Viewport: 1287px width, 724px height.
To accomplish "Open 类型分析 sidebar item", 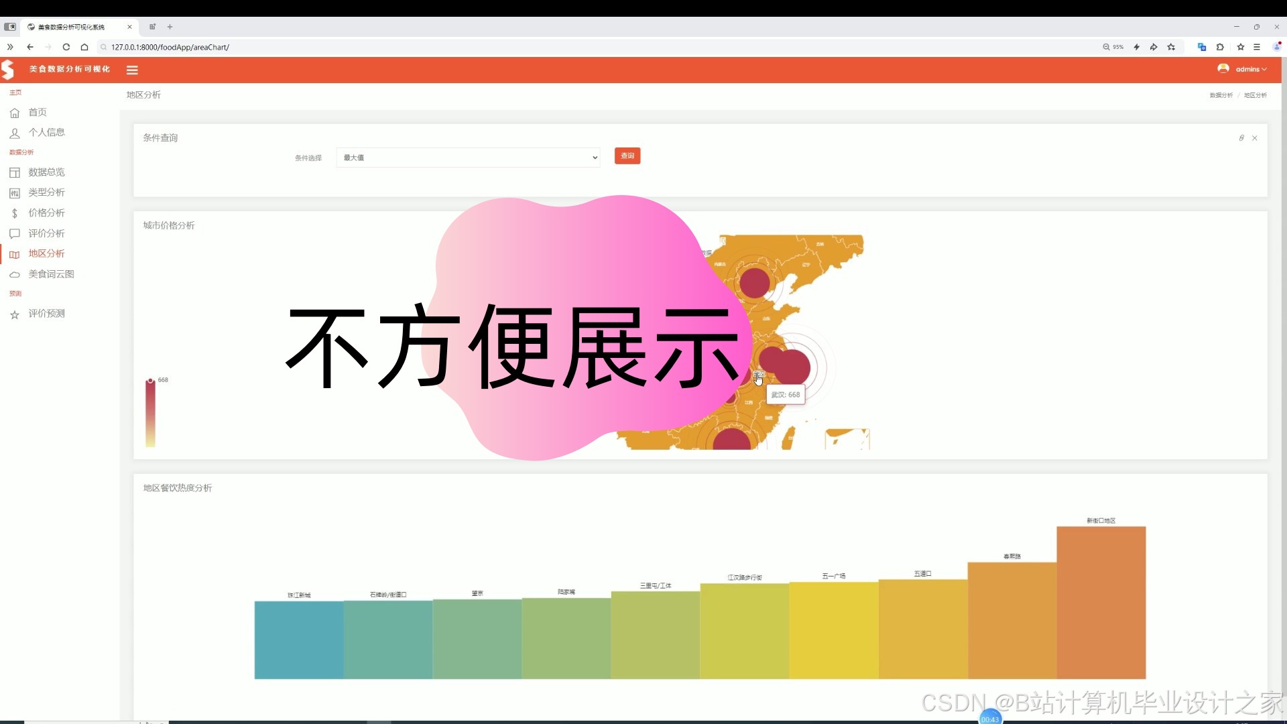I will click(46, 192).
